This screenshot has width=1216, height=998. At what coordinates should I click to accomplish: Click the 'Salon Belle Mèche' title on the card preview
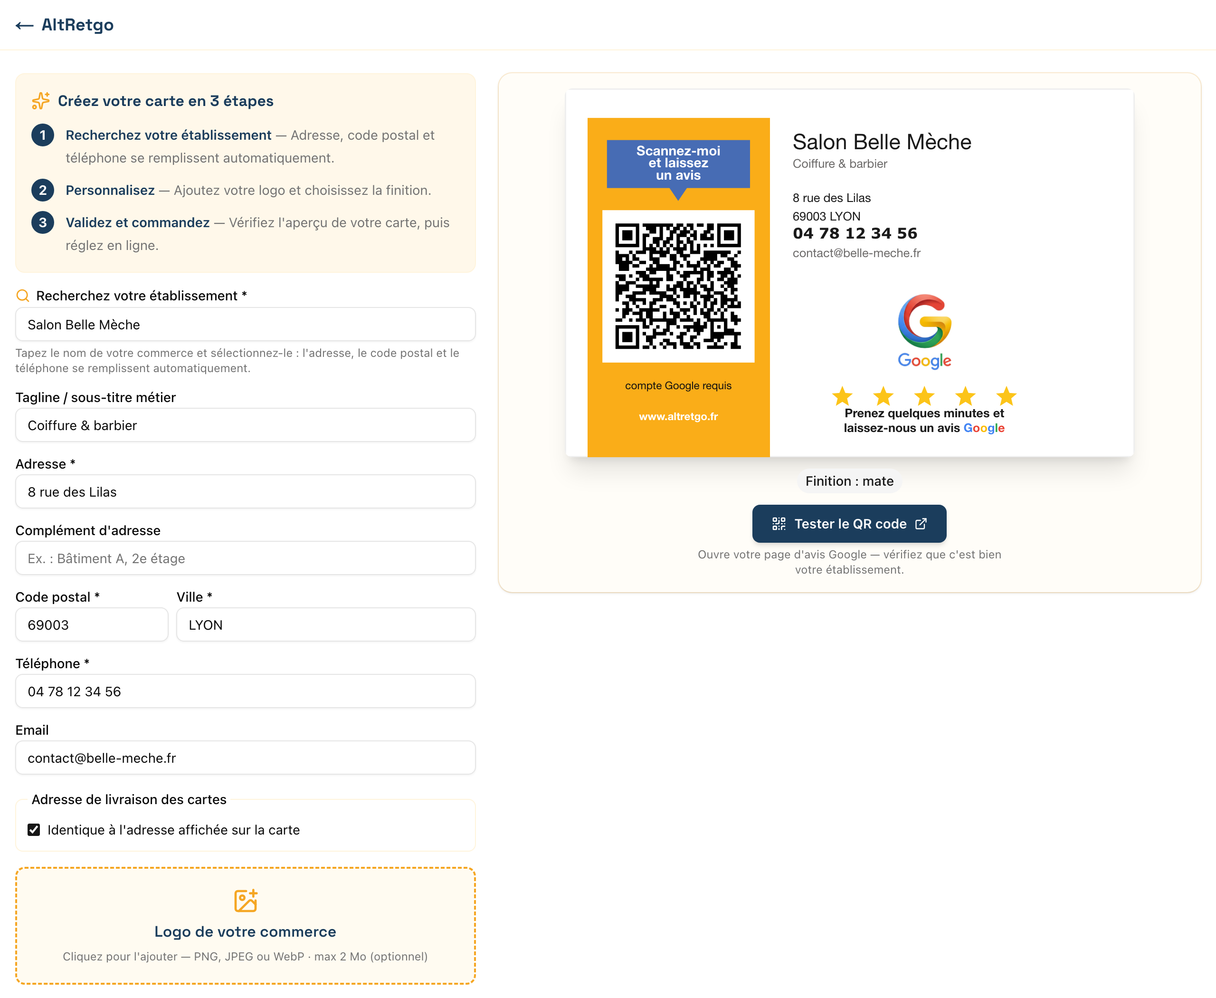click(x=882, y=142)
